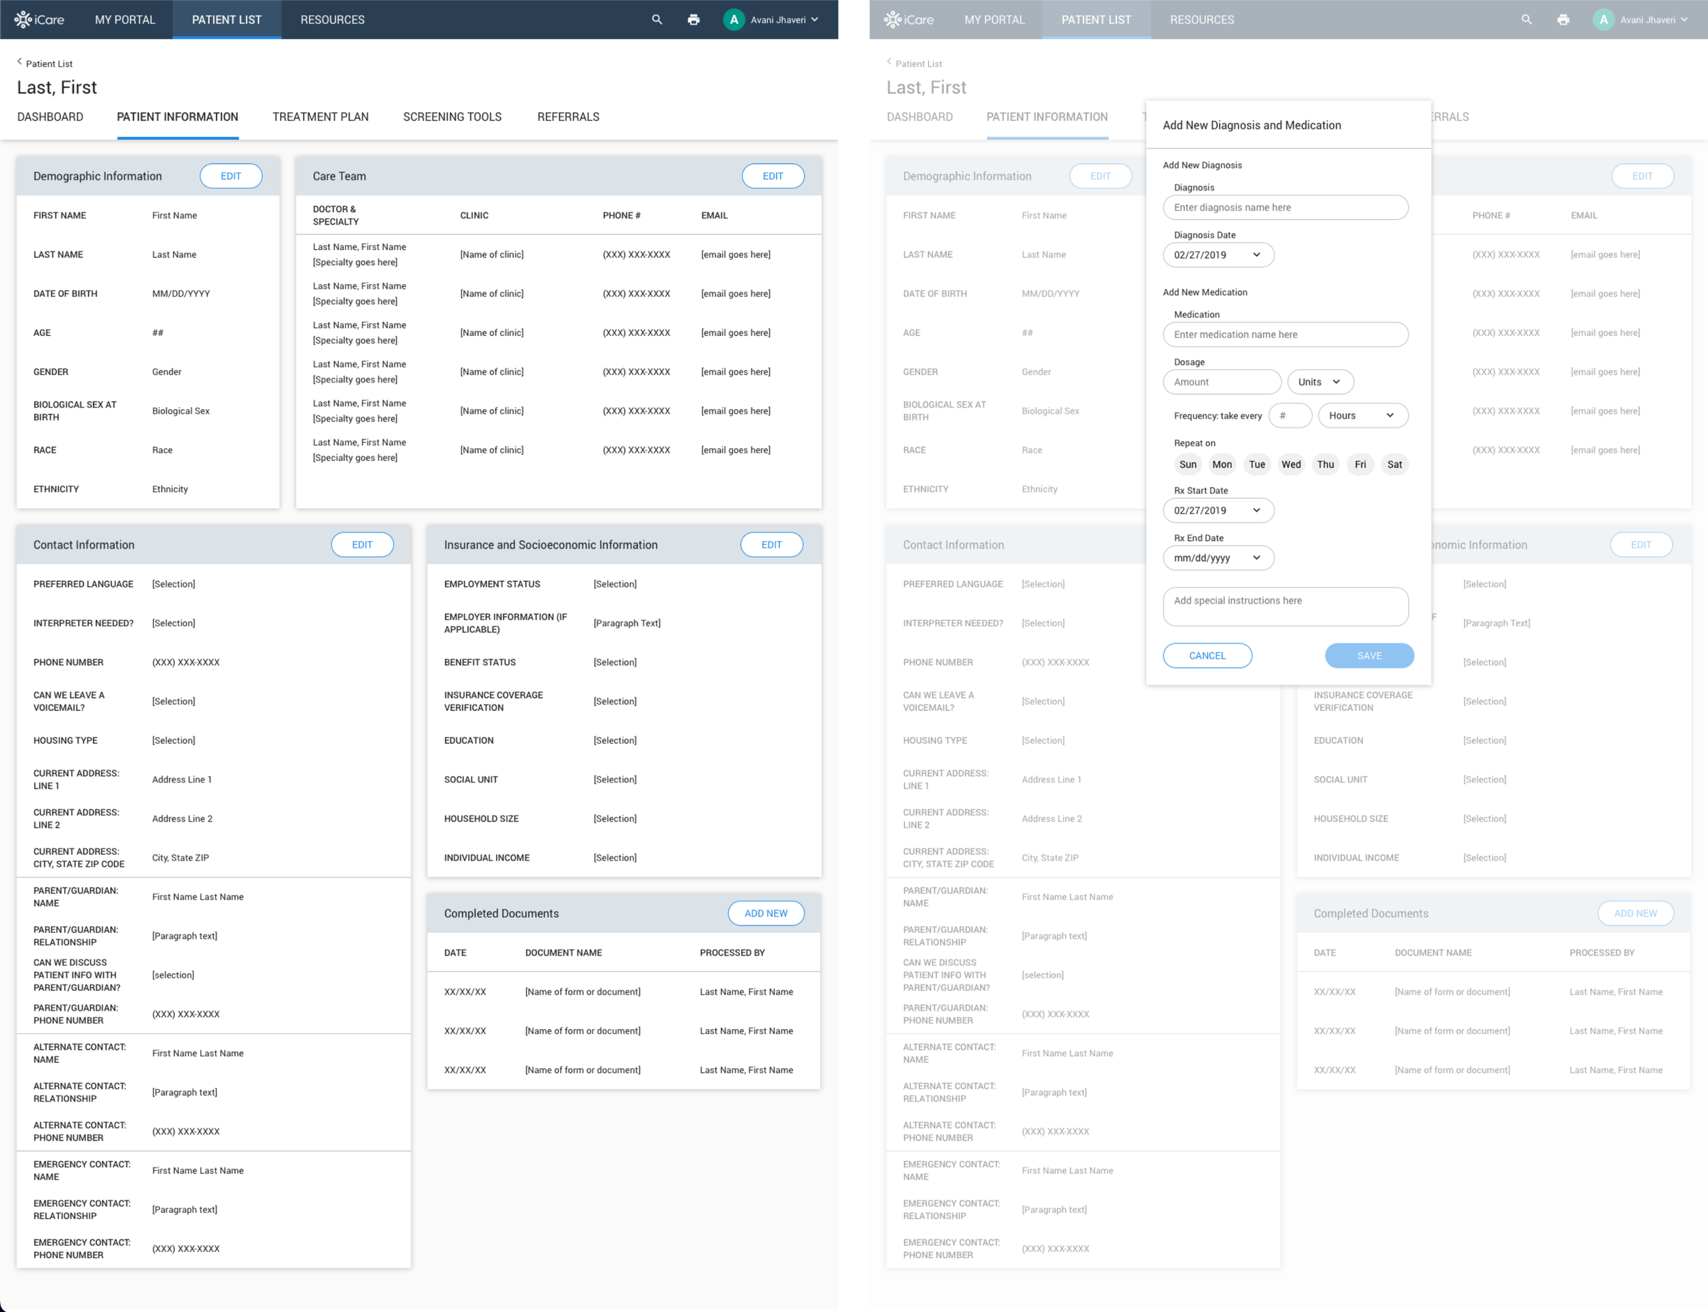Click the iCare logo in left header
The image size is (1708, 1312).
tap(39, 20)
